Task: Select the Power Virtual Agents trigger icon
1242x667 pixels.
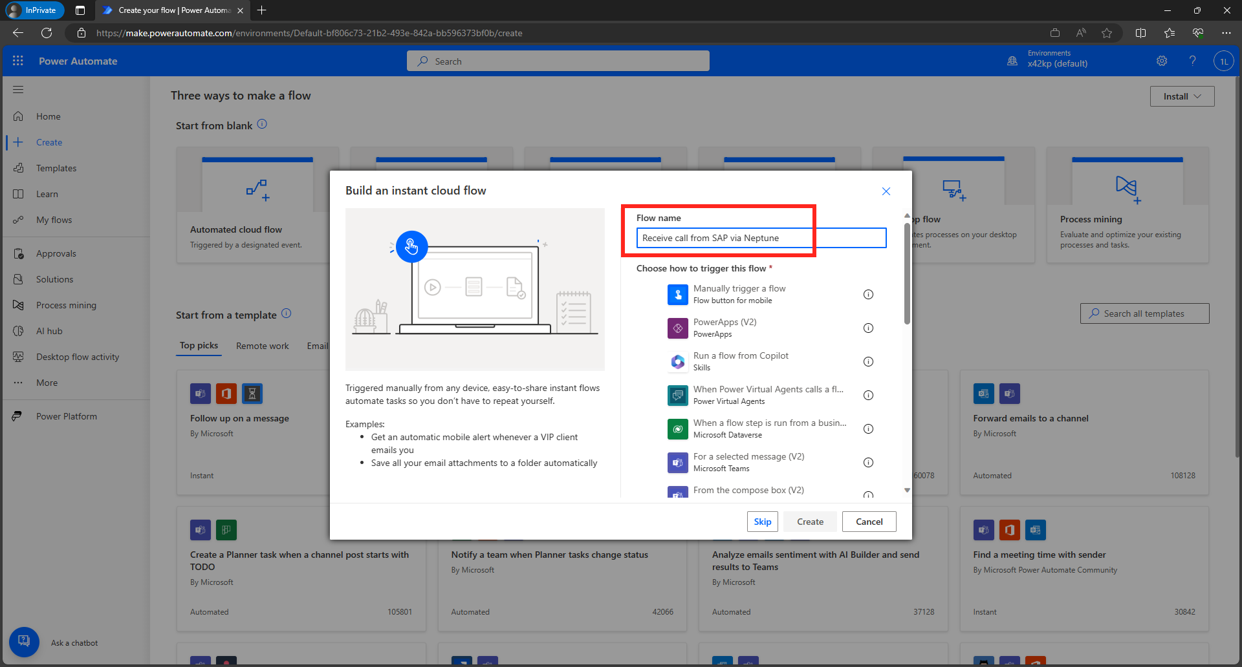Action: click(x=677, y=396)
